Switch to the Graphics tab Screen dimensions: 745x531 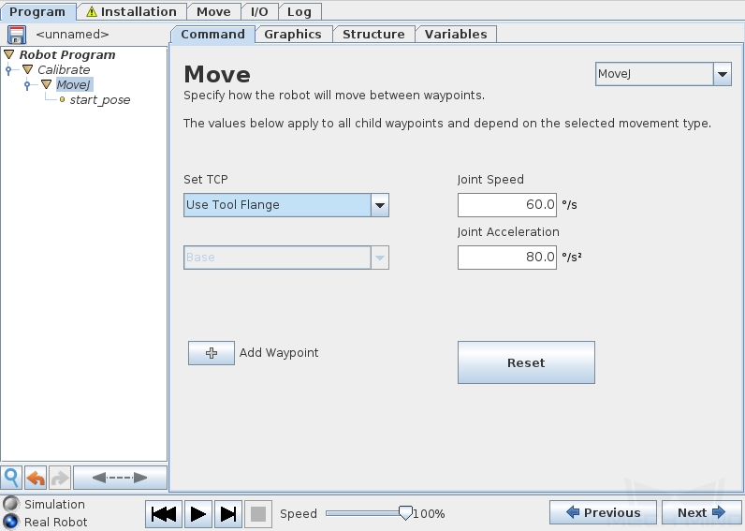pyautogui.click(x=293, y=35)
